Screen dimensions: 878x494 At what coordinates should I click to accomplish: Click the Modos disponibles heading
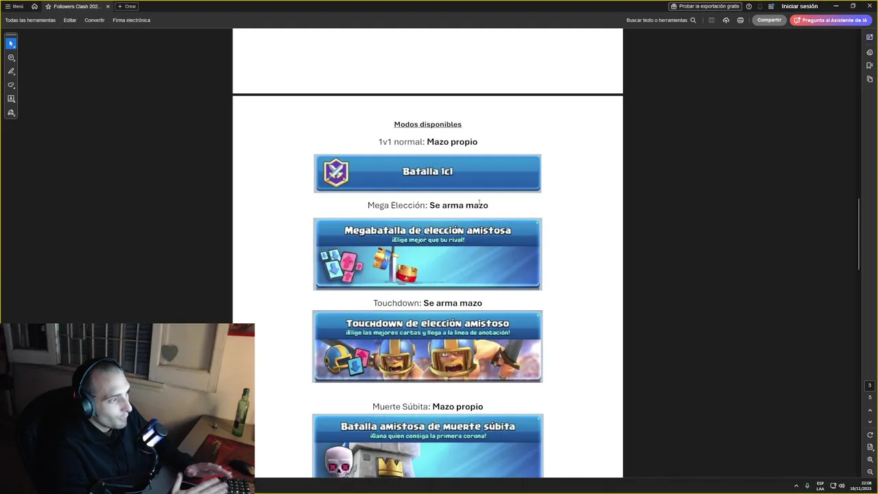[427, 124]
